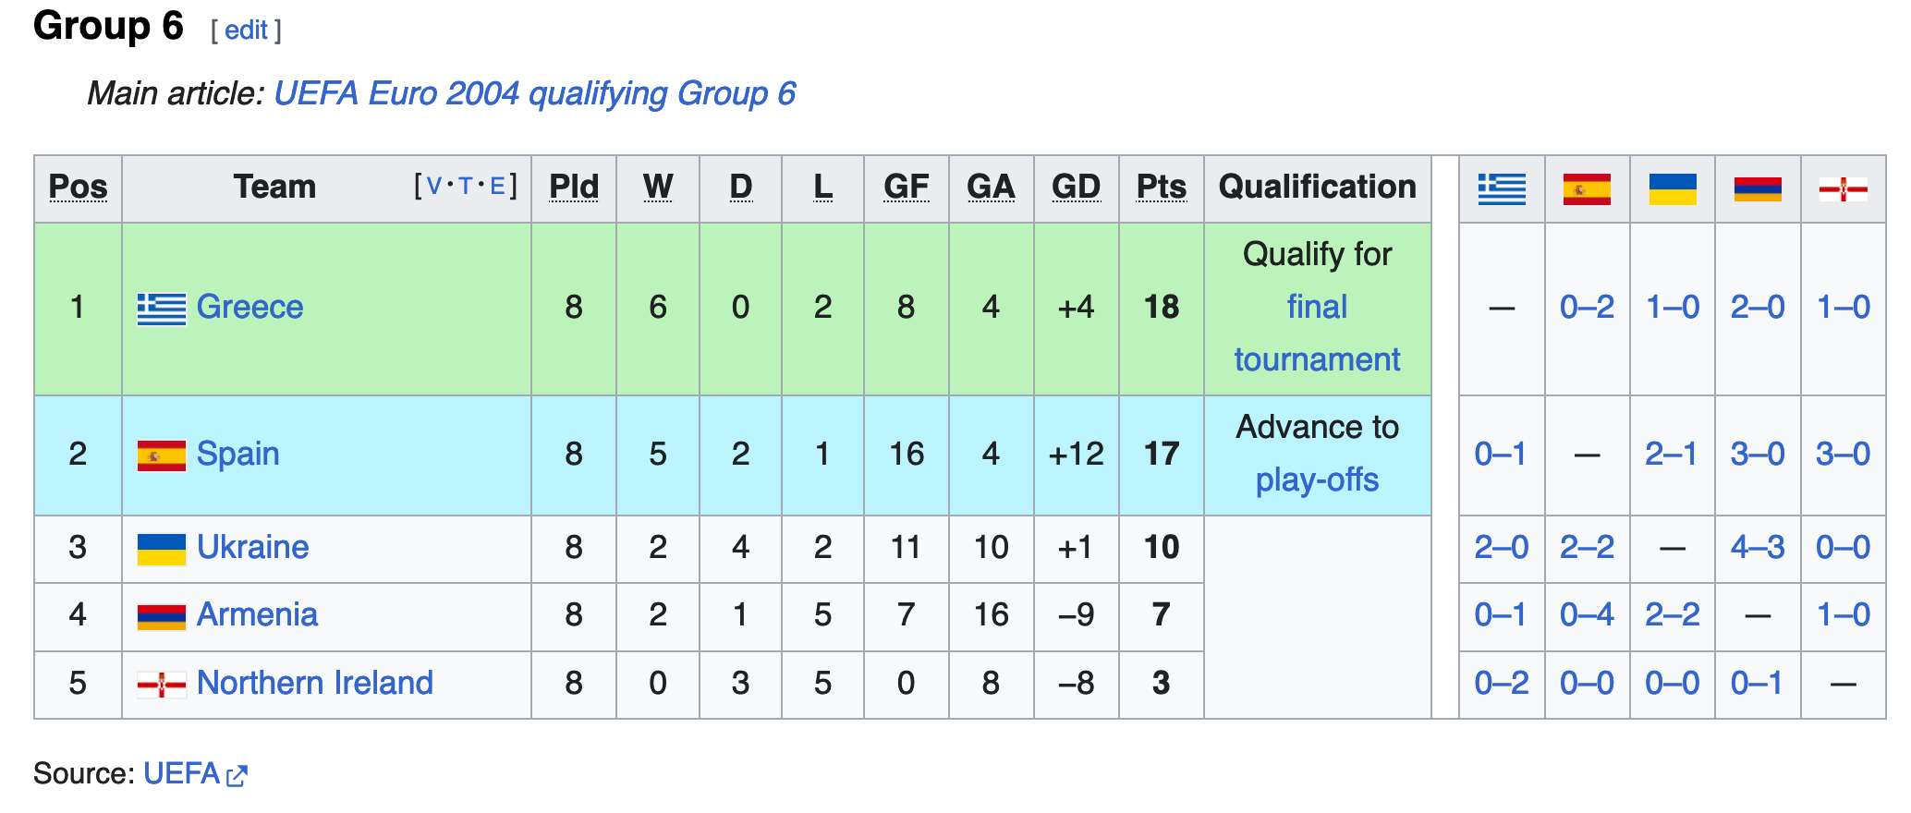Viewport: 1911px width, 813px height.
Task: Open the play-offs link
Action: 1317,480
